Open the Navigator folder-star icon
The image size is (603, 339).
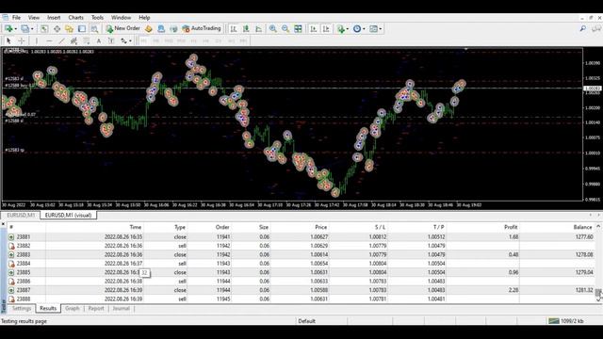(x=69, y=29)
